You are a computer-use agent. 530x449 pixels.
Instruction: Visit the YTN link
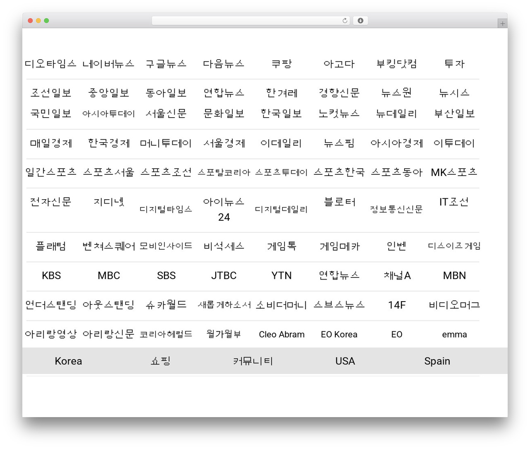(x=282, y=275)
